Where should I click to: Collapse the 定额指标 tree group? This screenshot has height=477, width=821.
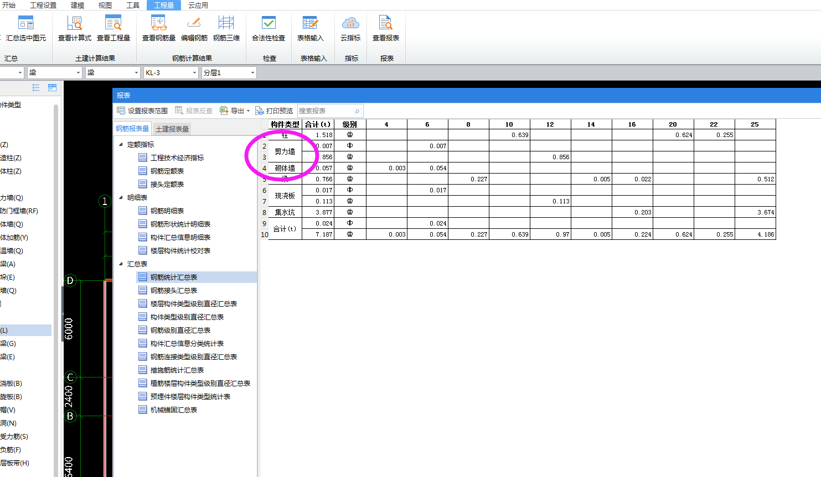click(x=121, y=144)
